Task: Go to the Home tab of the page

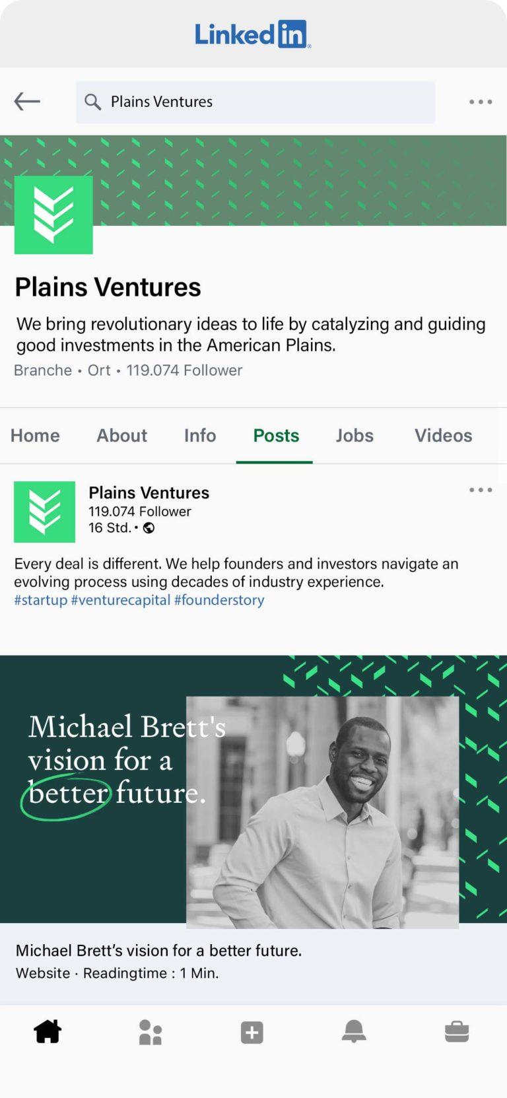Action: [35, 436]
